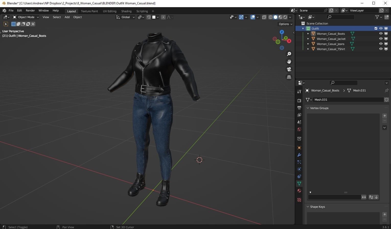This screenshot has width=391, height=229.
Task: Select Solid viewport shading mode
Action: 275,17
